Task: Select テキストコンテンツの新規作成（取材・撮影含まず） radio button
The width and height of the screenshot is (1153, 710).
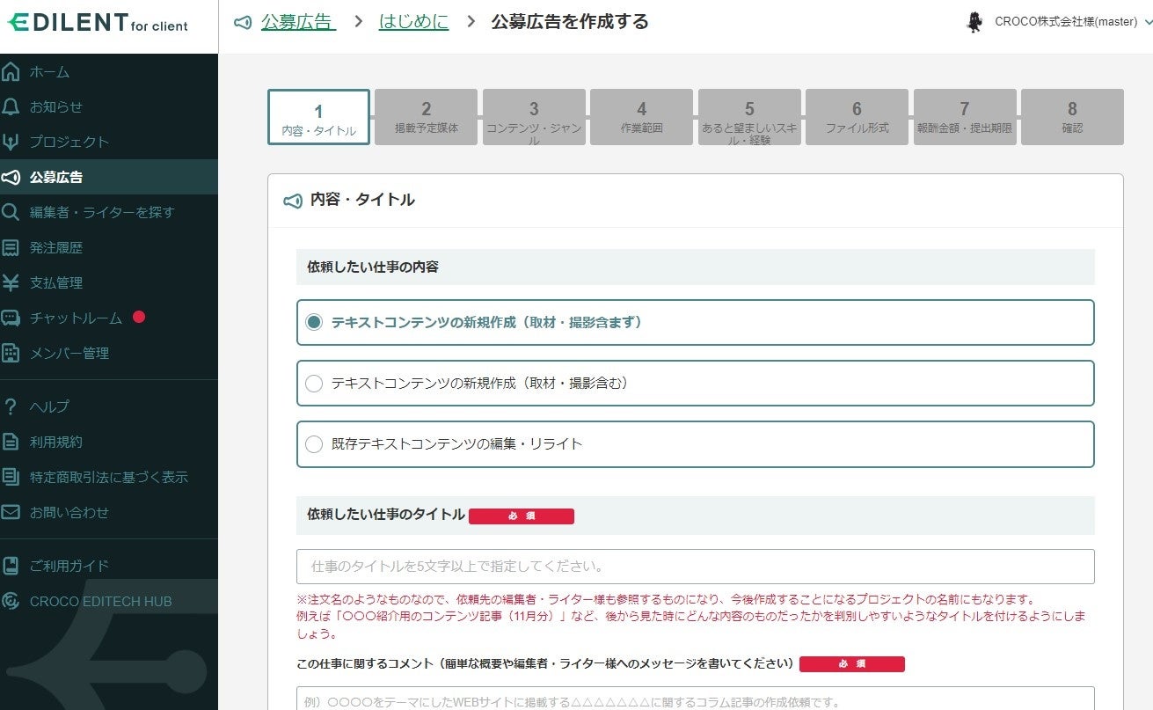Action: click(x=314, y=322)
